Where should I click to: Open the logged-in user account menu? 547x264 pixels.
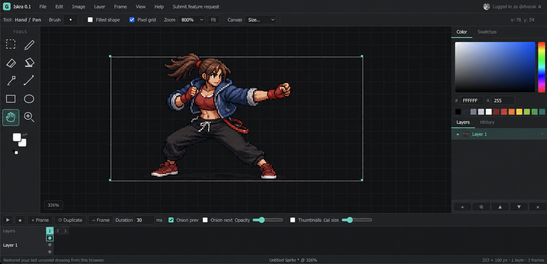click(512, 6)
